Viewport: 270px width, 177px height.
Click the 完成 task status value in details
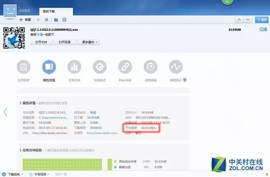(x=93, y=113)
